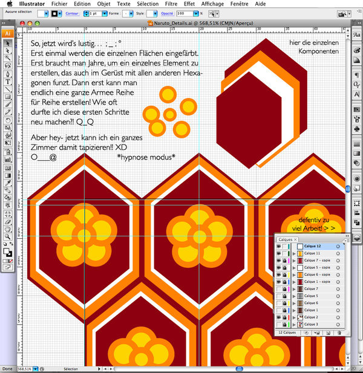363x373 pixels.
Task: Expand layer Calque 6
Action: (294, 303)
